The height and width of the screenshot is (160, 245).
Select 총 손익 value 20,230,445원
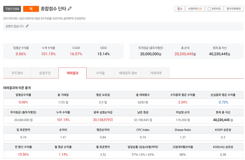185,54
